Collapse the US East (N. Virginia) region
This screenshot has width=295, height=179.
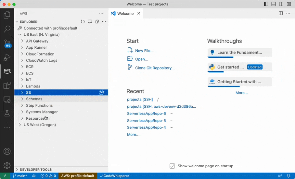(20, 35)
